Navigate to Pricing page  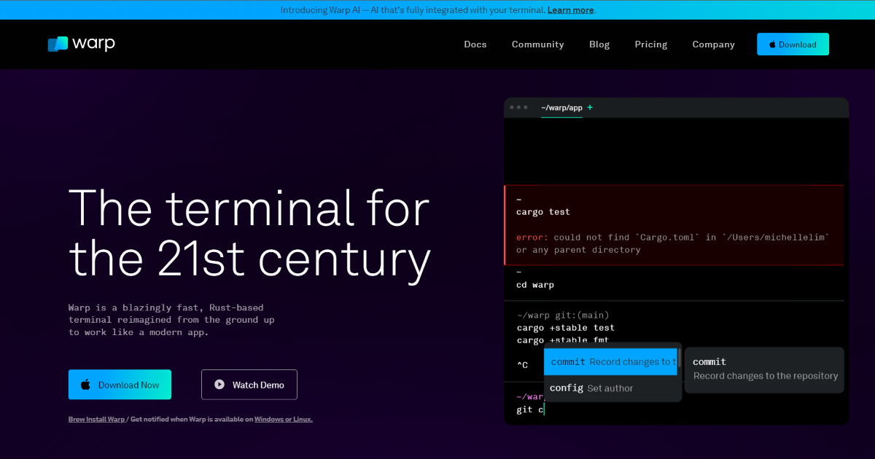[x=650, y=44]
